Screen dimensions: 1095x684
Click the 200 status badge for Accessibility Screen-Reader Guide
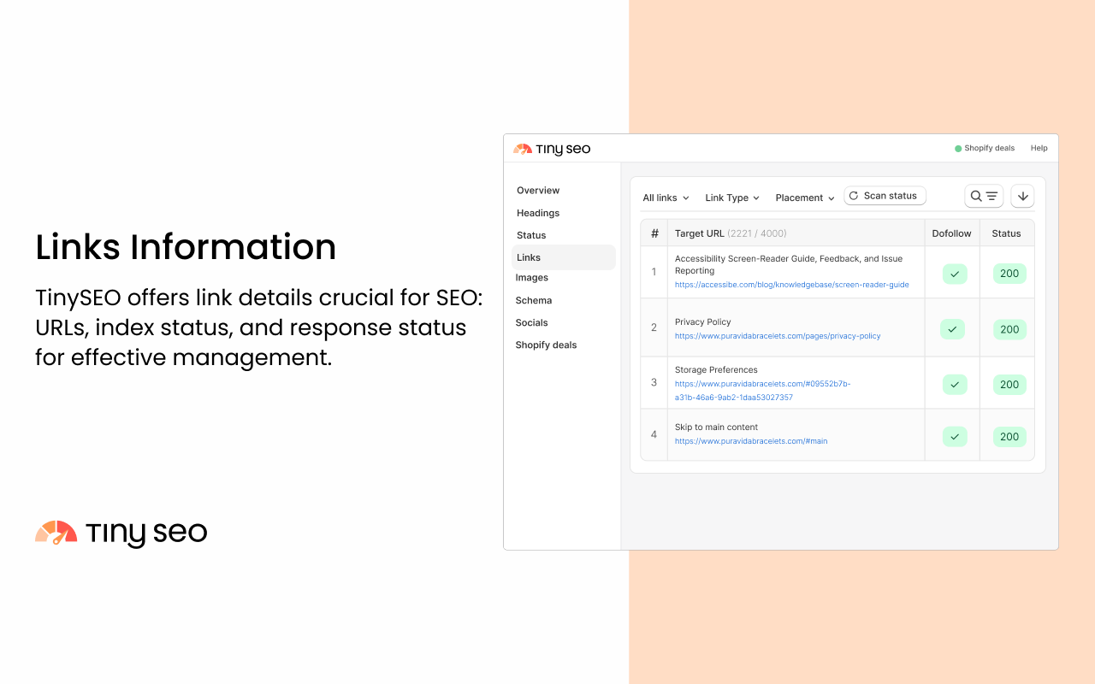click(x=1009, y=274)
